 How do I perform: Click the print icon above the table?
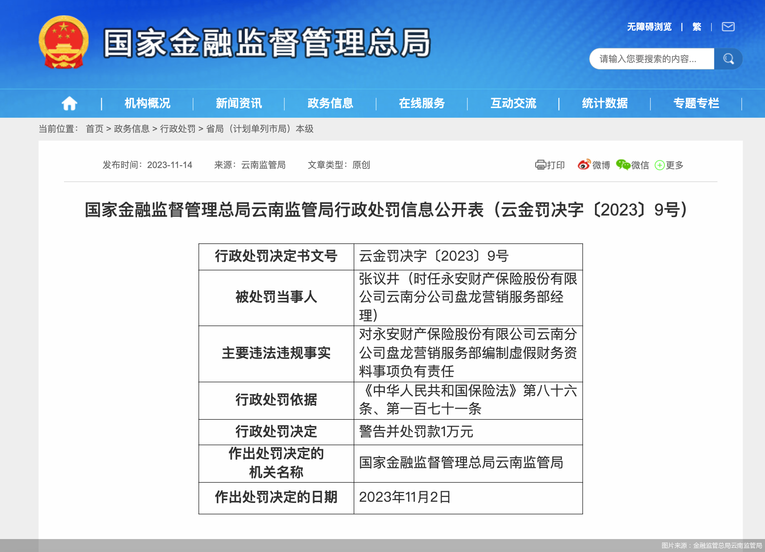(x=541, y=165)
